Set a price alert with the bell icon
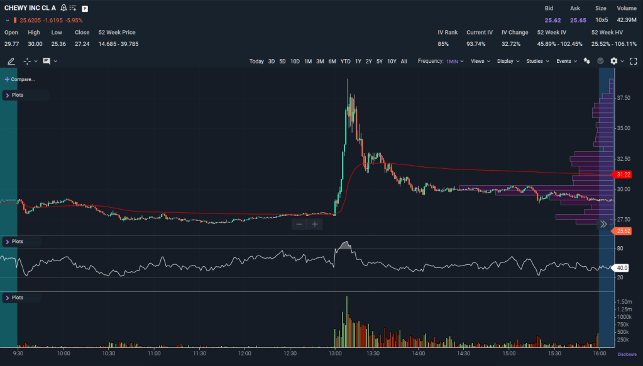Image resolution: width=643 pixels, height=366 pixels. tap(63, 9)
